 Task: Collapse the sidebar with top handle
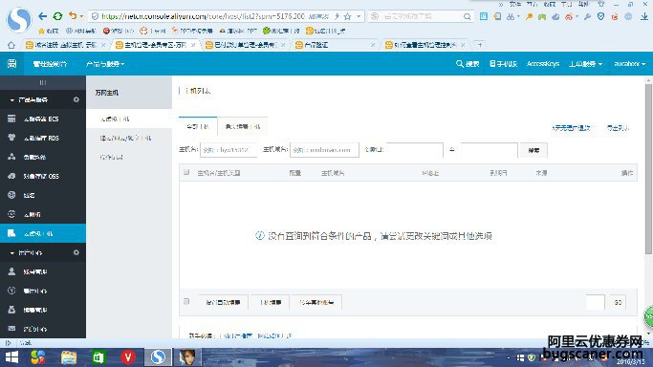[x=43, y=82]
